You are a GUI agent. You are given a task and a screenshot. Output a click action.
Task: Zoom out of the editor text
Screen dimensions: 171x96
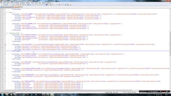coord(35,5)
